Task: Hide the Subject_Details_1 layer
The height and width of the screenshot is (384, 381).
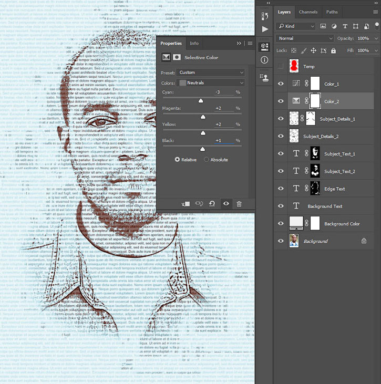Action: pyautogui.click(x=281, y=119)
